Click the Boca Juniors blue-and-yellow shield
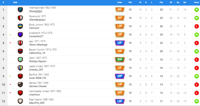The width and height of the screenshot is (200, 106). [20, 26]
